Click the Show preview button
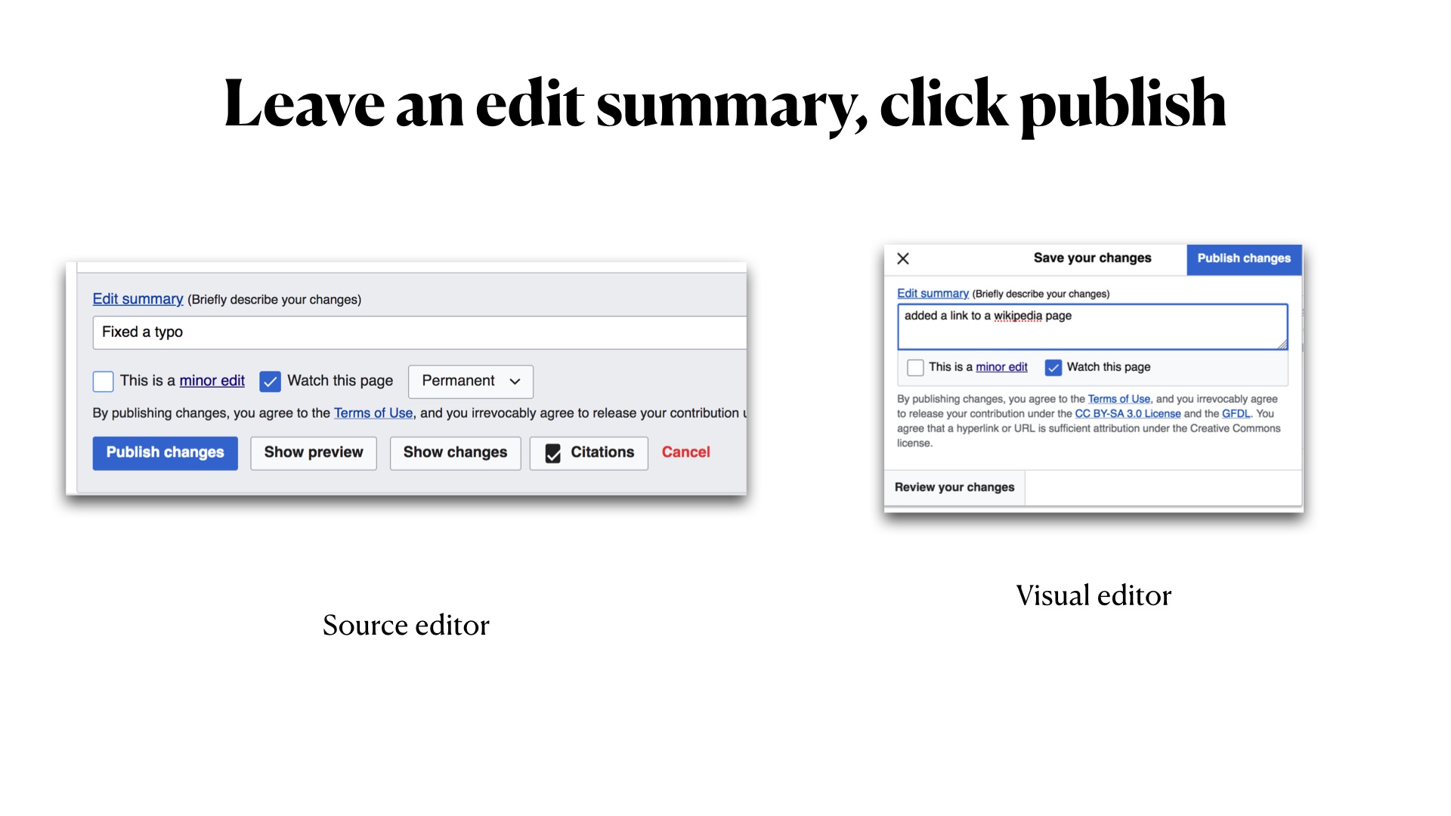 click(314, 453)
